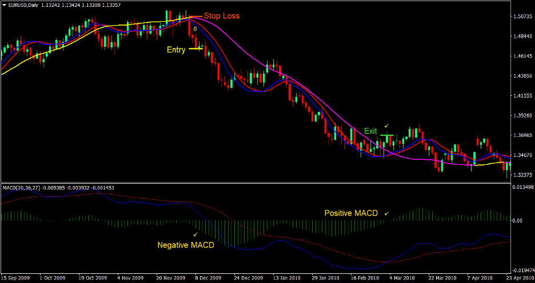The height and width of the screenshot is (283, 535).
Task: Select the 1.48440 price scale label
Action: (x=522, y=36)
